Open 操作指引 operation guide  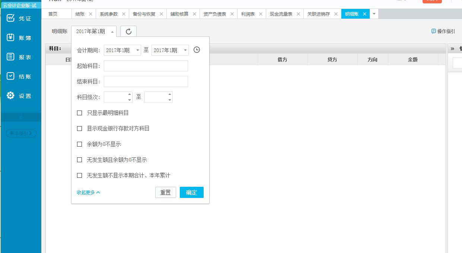point(443,31)
